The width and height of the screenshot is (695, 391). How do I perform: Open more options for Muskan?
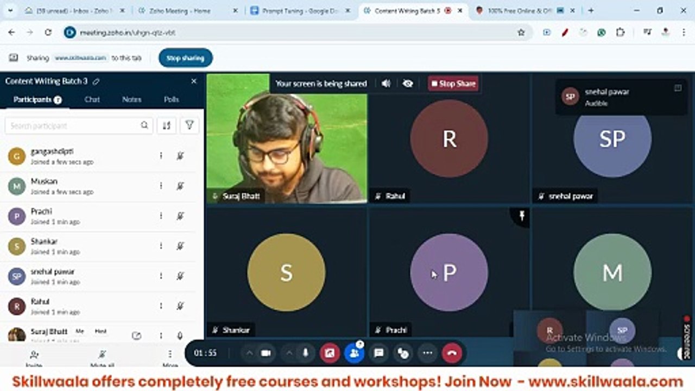[161, 186]
